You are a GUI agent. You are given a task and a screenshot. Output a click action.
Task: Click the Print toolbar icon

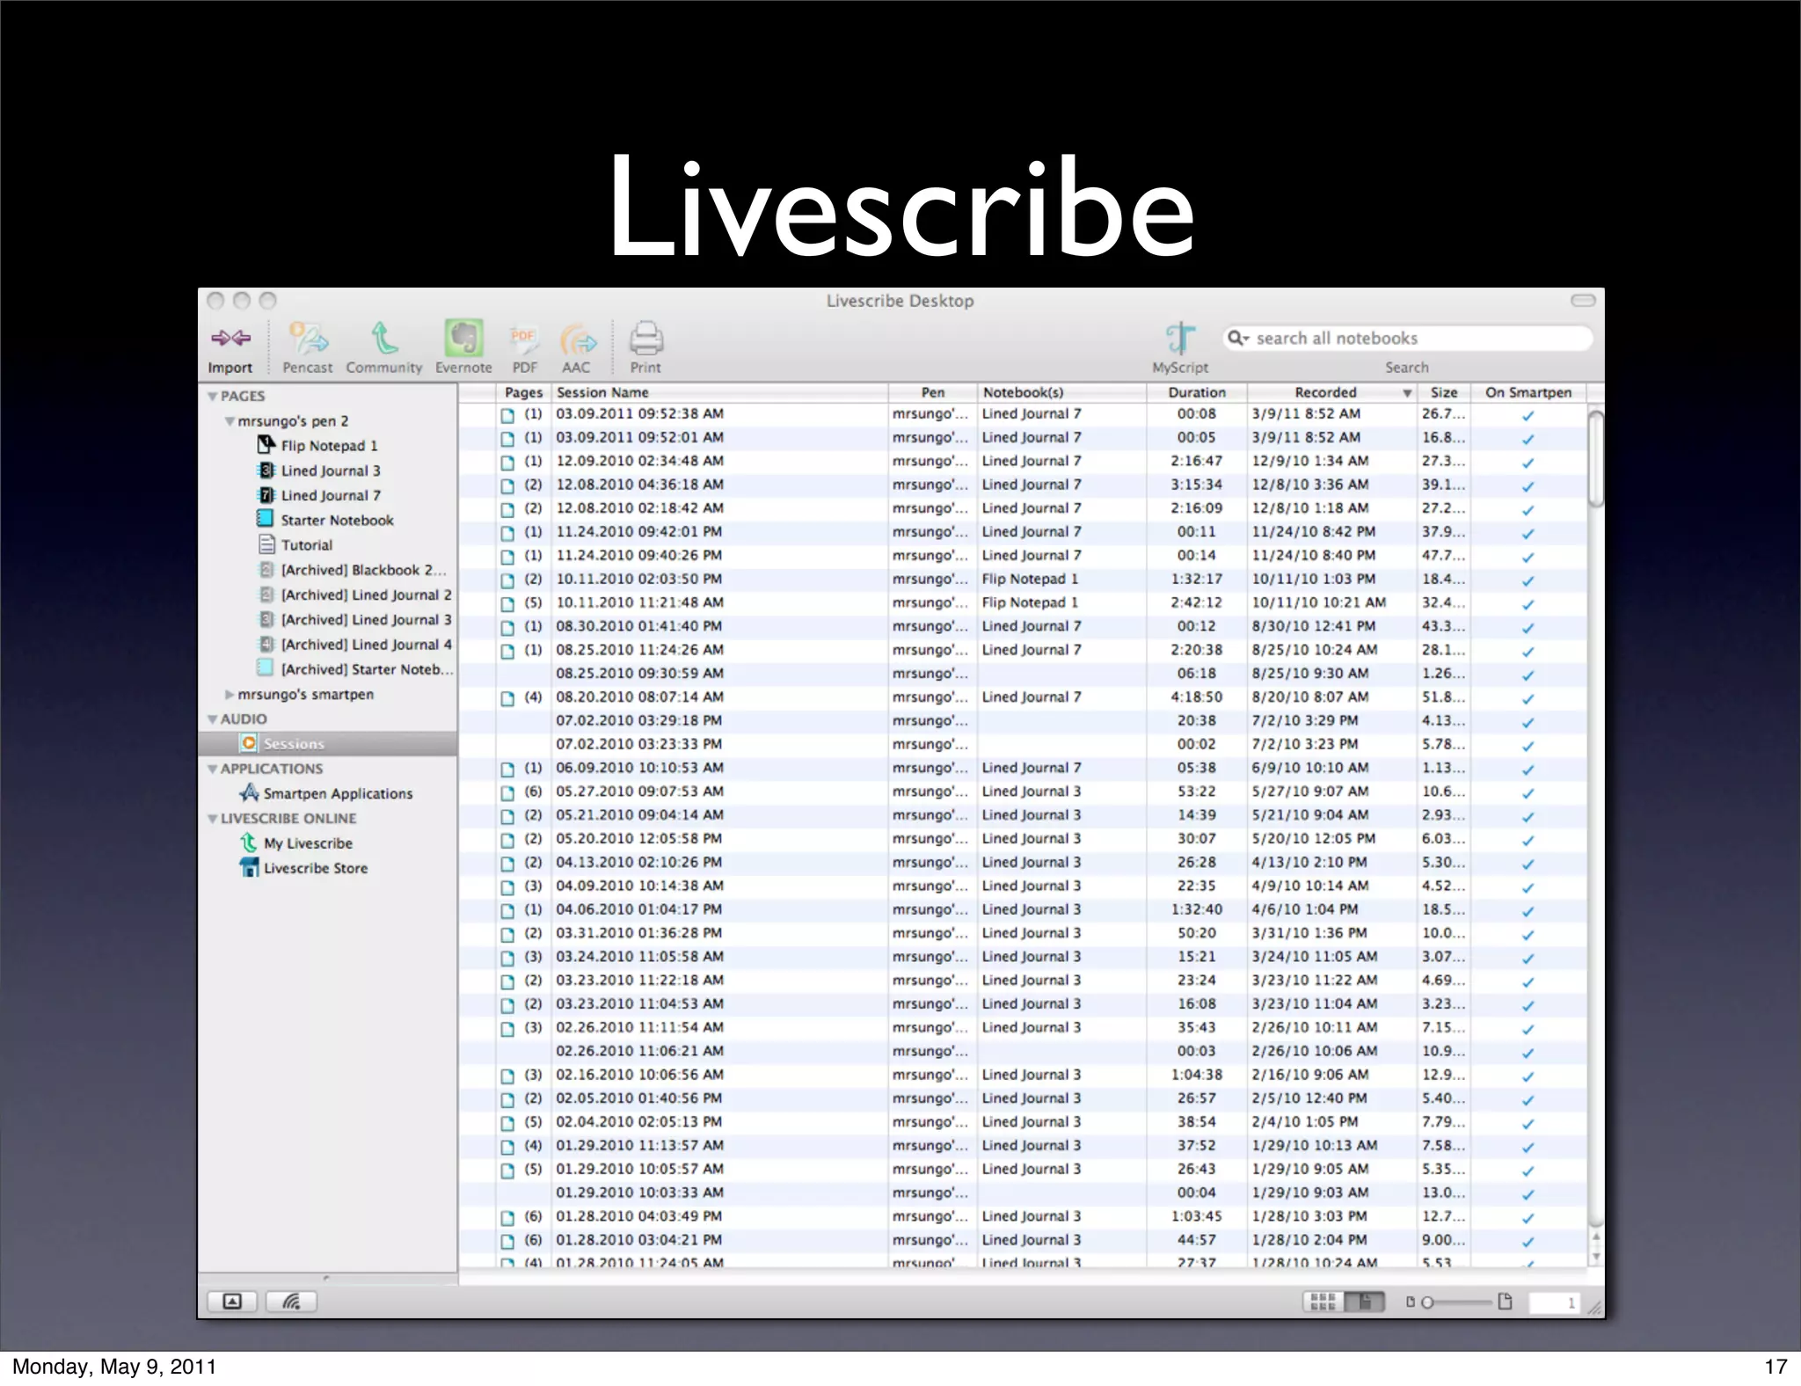(645, 339)
